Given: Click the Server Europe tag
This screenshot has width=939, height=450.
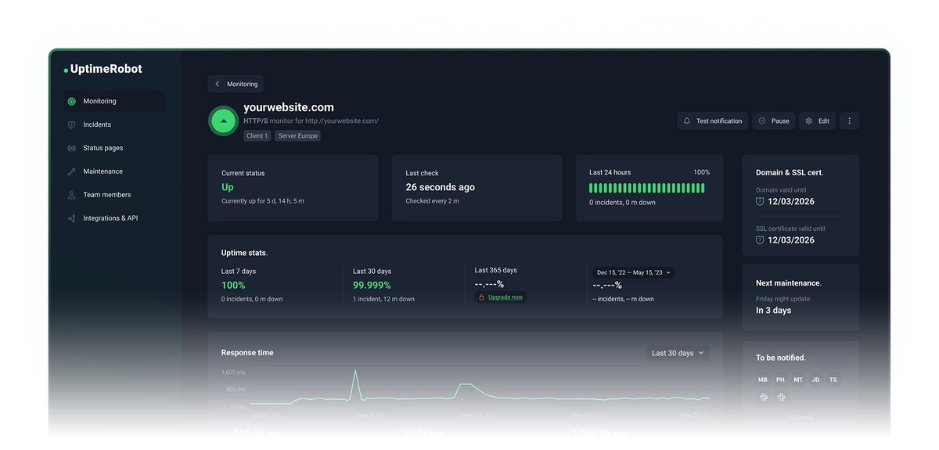Looking at the screenshot, I should pyautogui.click(x=297, y=136).
